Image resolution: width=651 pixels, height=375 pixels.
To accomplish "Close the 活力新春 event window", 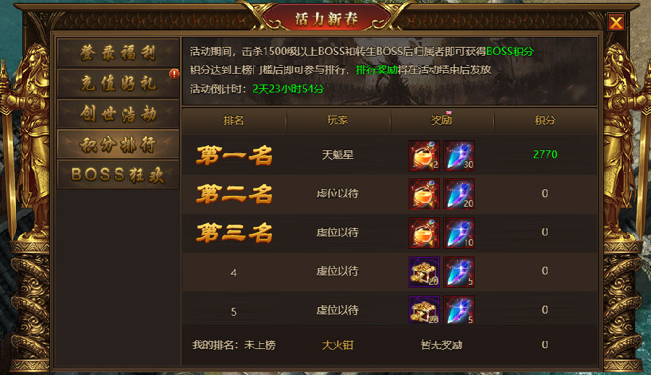I will [x=616, y=22].
